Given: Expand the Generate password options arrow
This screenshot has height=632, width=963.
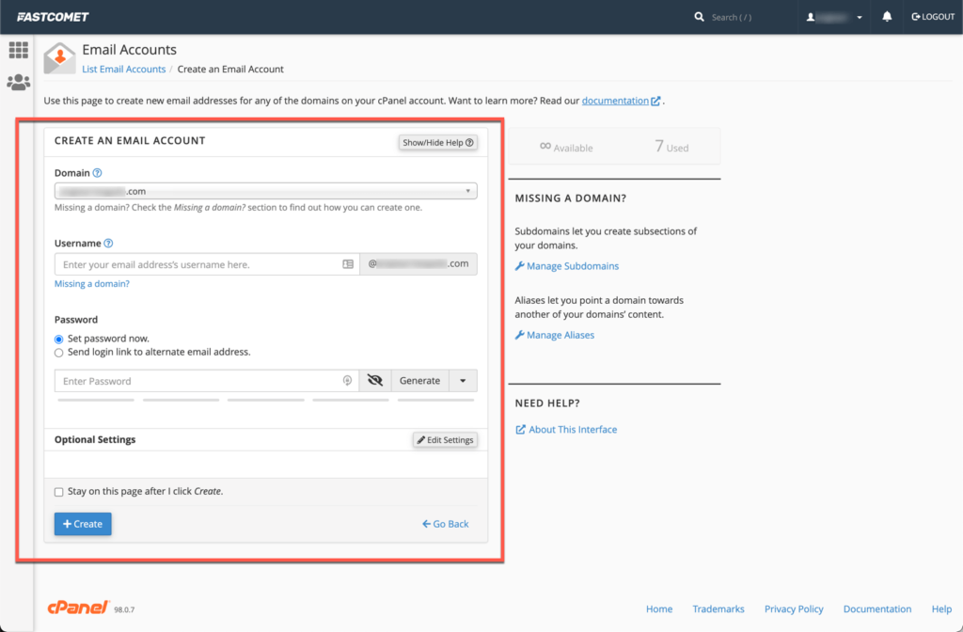Looking at the screenshot, I should pos(464,380).
